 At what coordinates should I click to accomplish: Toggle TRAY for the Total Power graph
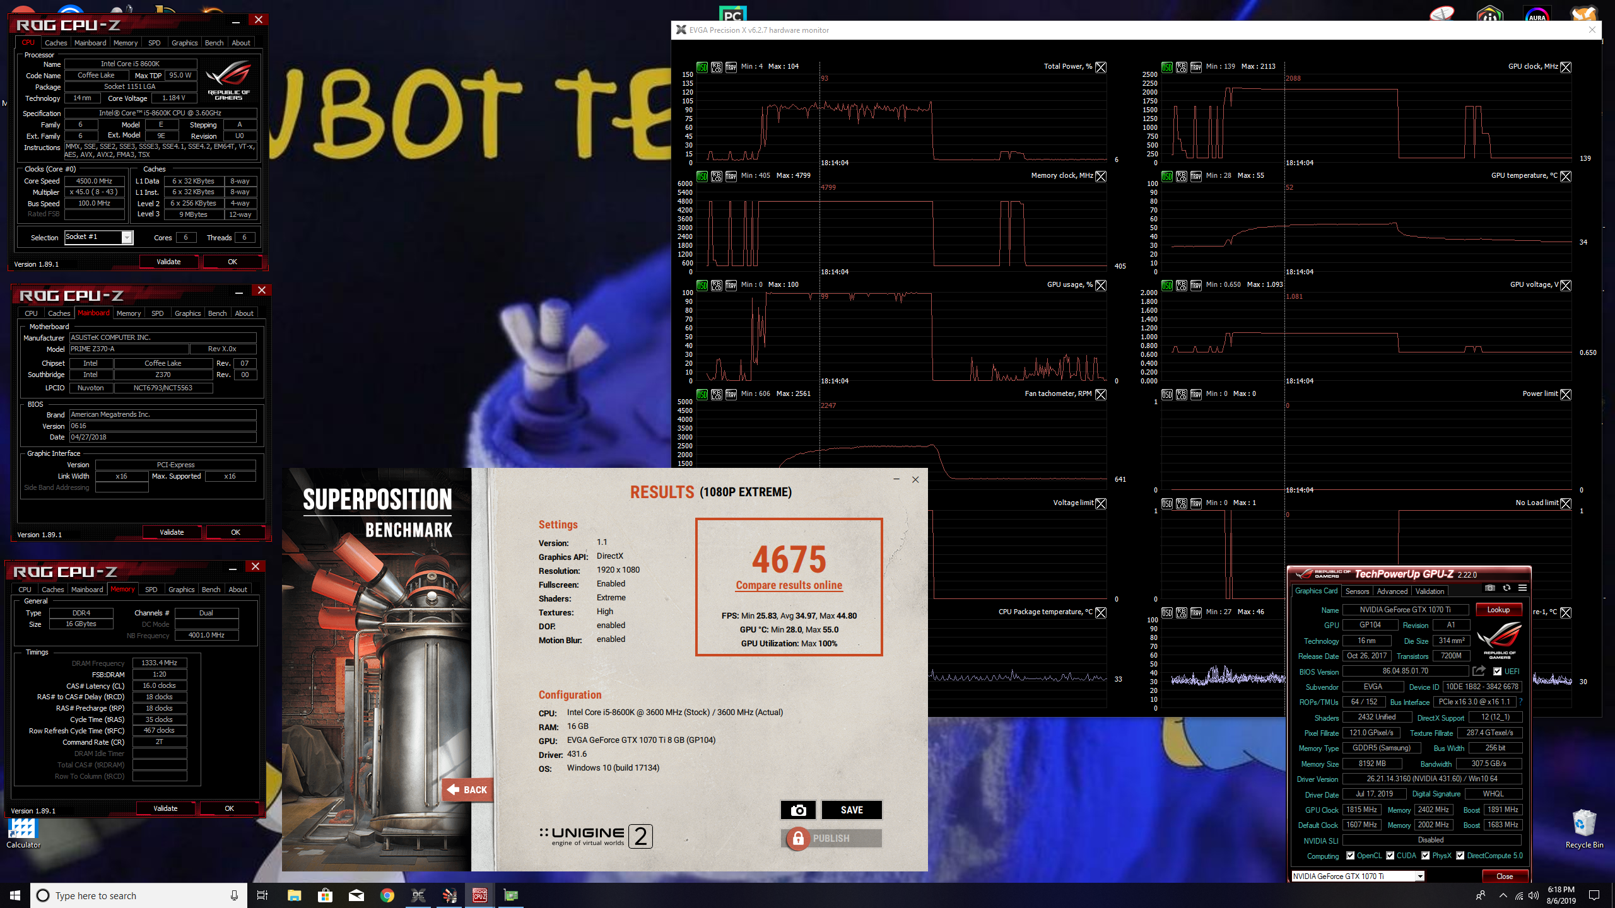click(731, 67)
